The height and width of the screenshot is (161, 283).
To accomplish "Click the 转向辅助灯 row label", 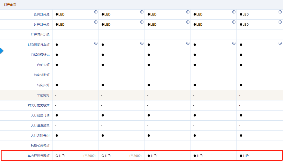I will (42, 75).
